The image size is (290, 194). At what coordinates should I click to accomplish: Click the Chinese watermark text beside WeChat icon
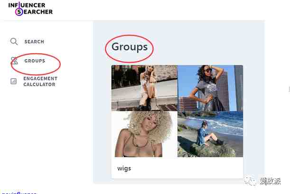270,181
